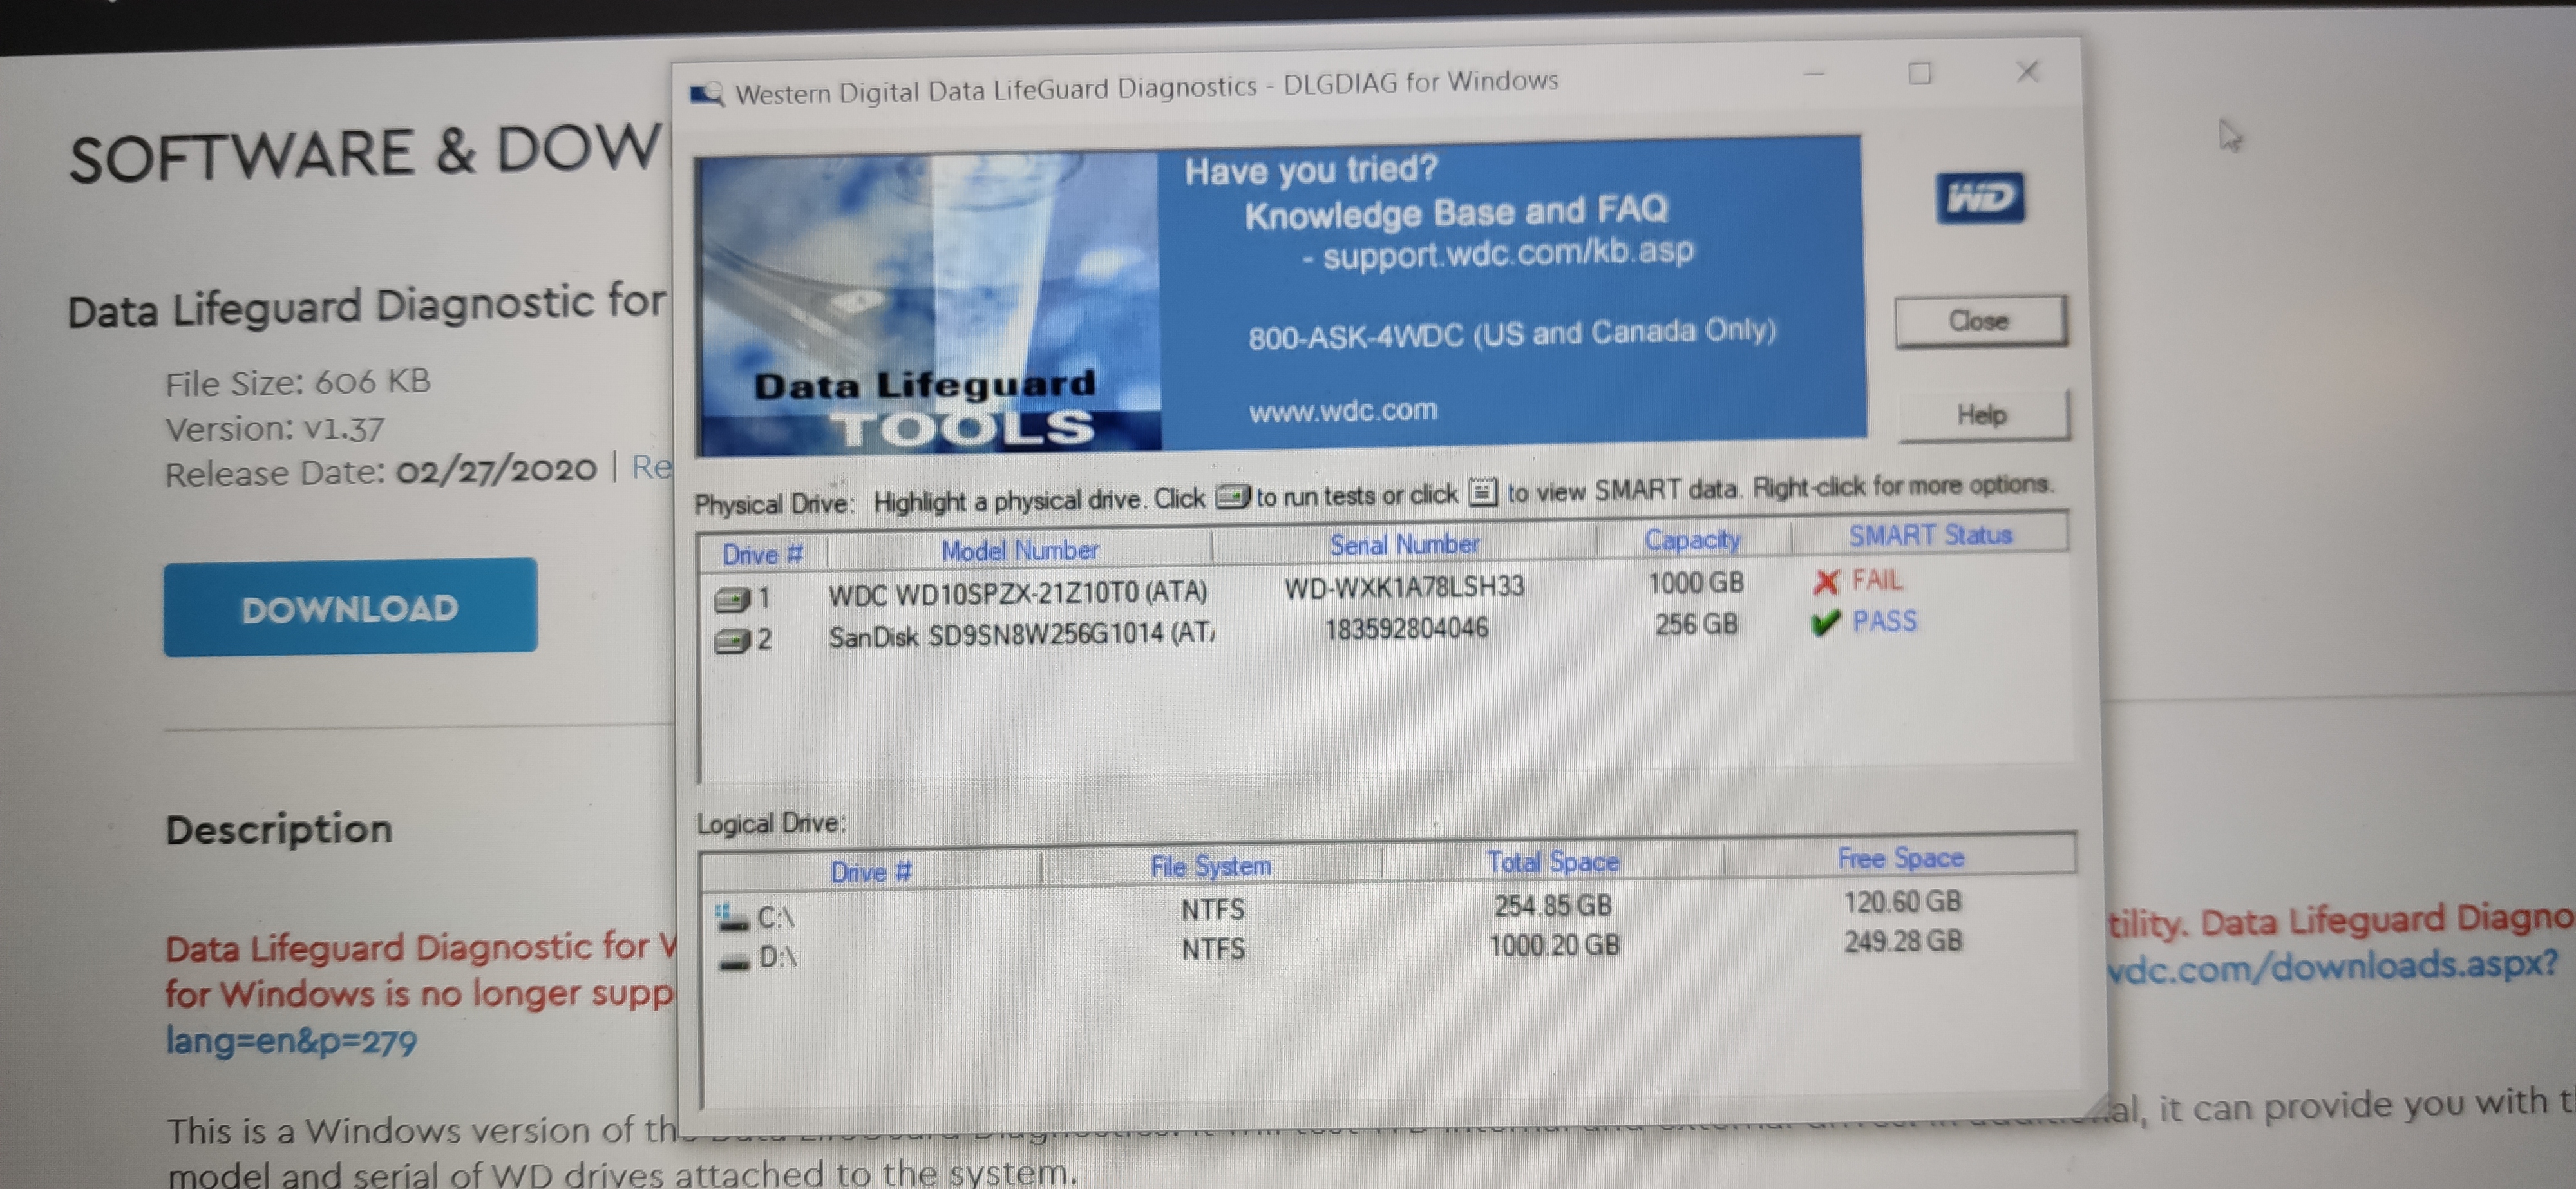2576x1189 pixels.
Task: Click the FAIL status text
Action: coord(1876,580)
